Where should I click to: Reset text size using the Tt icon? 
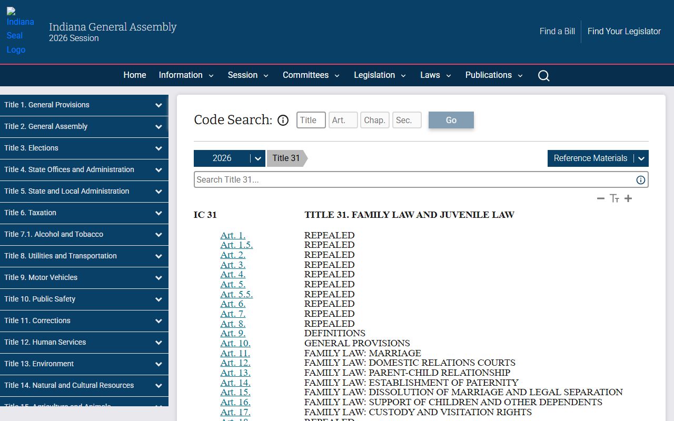point(614,198)
